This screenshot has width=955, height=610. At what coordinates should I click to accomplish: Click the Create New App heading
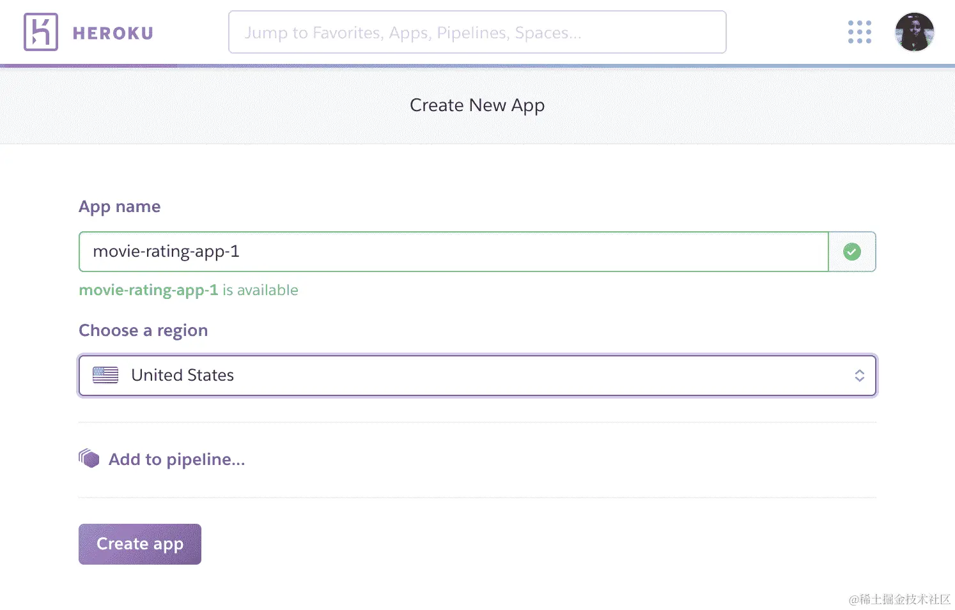click(x=477, y=105)
